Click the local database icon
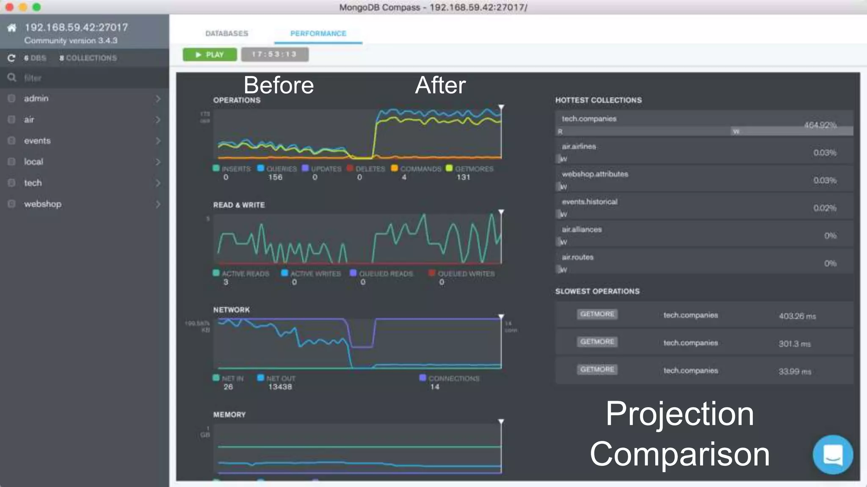Screen dimensions: 867x487 coord(11,162)
